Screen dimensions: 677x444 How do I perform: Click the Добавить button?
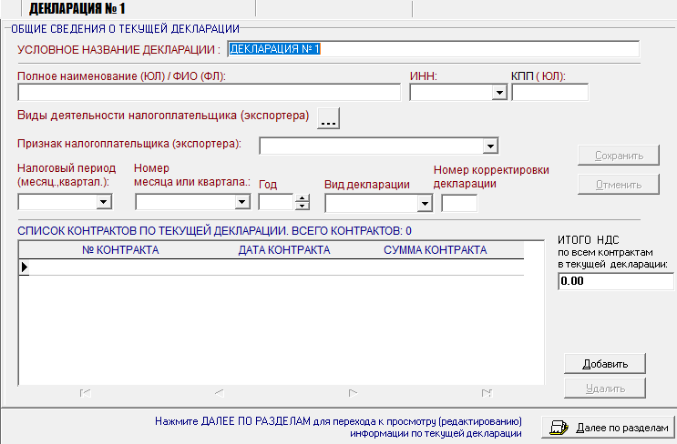[x=605, y=364]
